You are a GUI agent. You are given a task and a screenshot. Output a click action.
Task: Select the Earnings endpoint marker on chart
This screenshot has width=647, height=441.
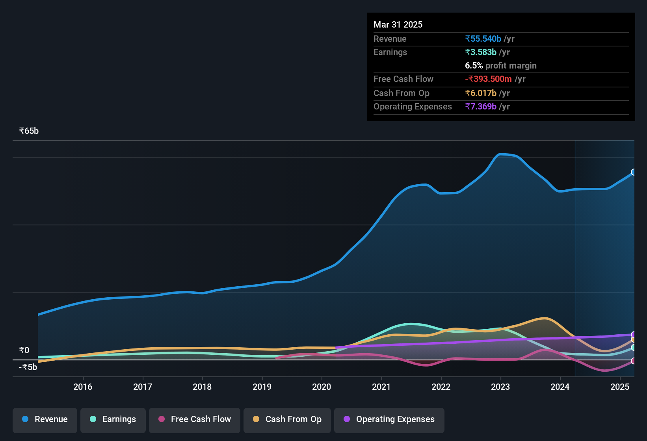point(634,348)
